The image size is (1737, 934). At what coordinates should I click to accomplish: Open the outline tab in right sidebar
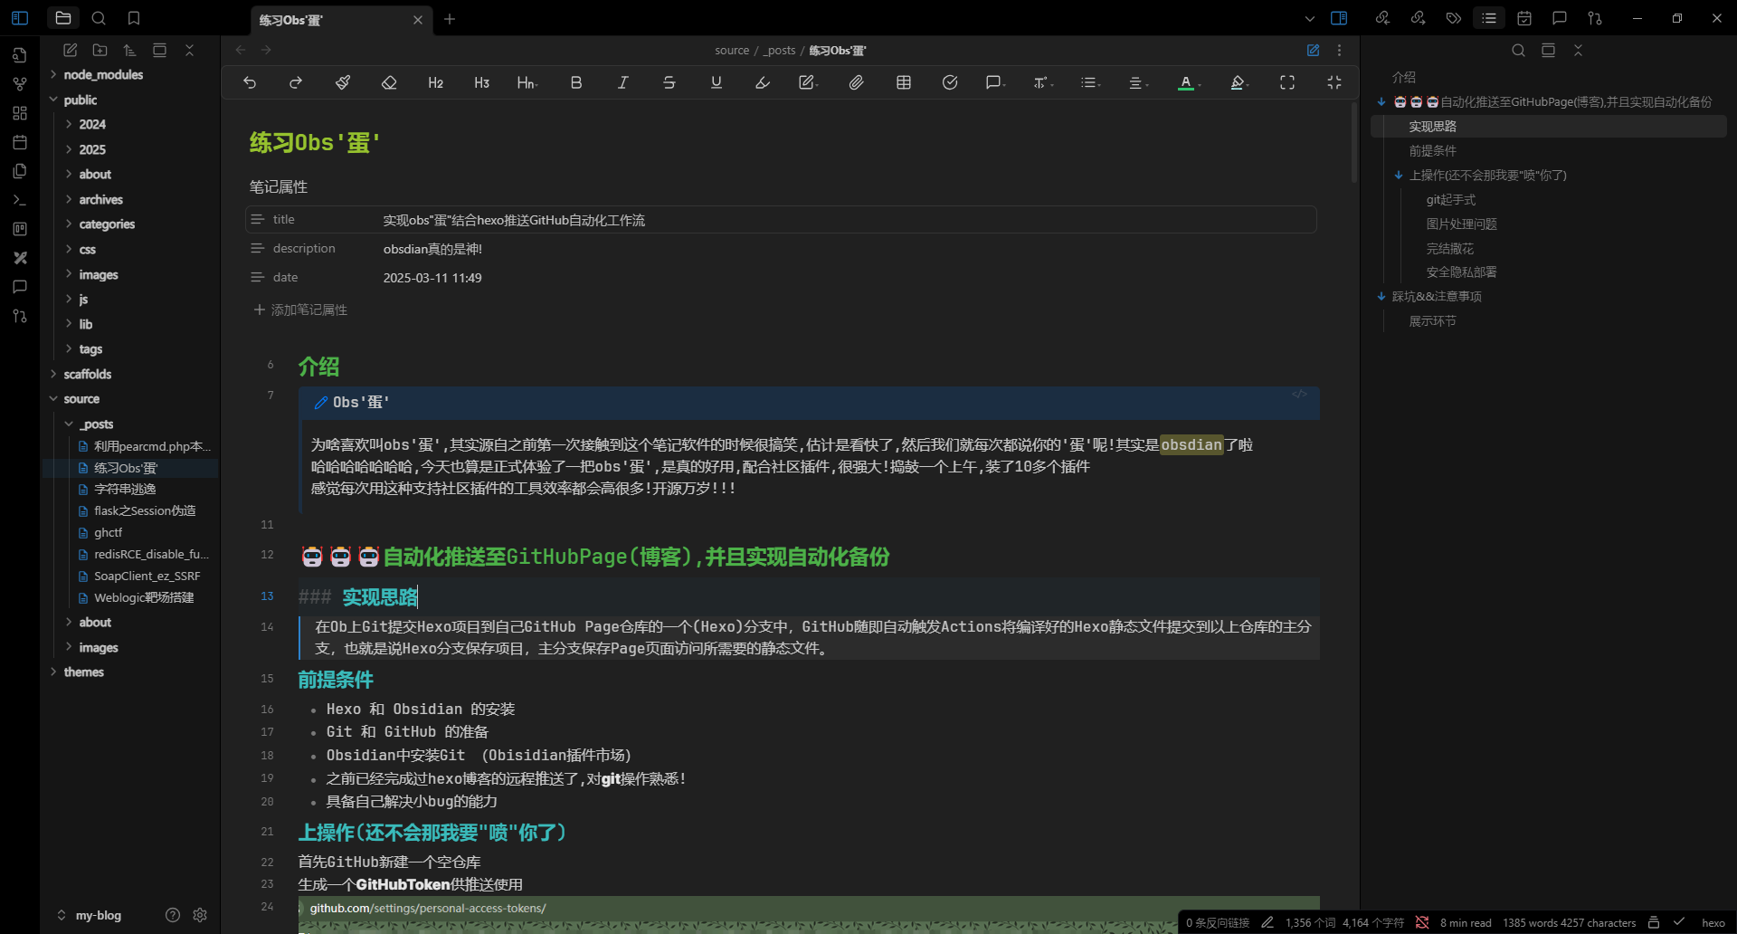pyautogui.click(x=1489, y=18)
